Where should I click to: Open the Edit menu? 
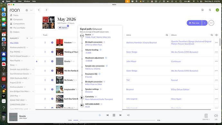point(14,1)
